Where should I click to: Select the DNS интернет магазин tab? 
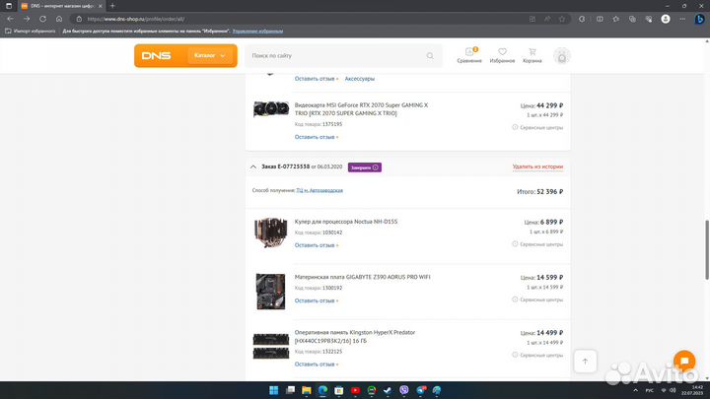61,6
